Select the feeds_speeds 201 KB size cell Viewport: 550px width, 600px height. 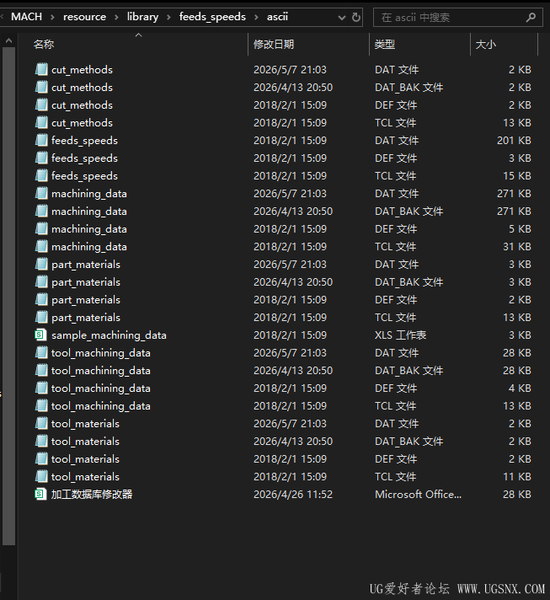(514, 141)
